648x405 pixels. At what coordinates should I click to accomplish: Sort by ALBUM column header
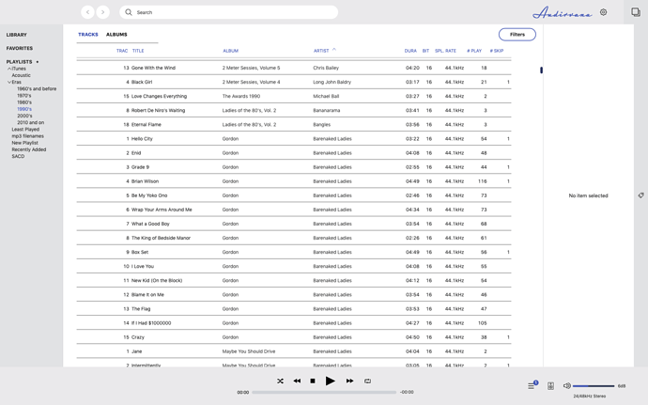click(231, 51)
